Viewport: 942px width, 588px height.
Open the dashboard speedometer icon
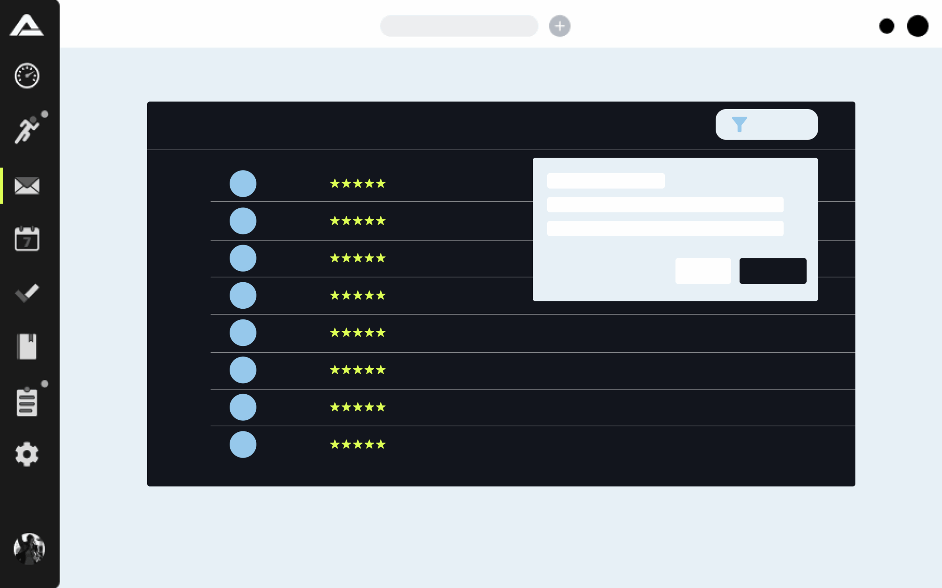click(x=27, y=76)
